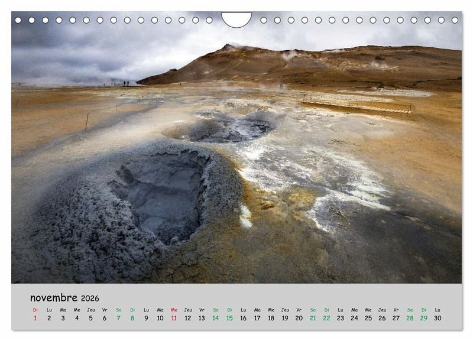Click the "Jeu" label above date 5
473x341 pixels.
tap(91, 310)
